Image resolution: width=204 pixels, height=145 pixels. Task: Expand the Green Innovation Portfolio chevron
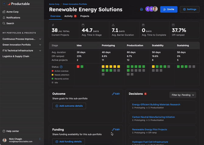pos(40,45)
